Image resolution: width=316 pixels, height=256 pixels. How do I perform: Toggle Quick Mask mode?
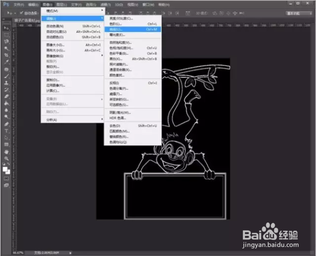point(6,179)
